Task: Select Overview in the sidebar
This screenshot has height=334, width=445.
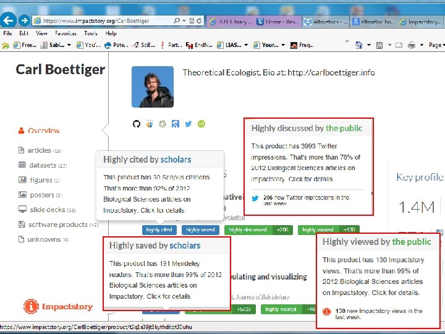Action: click(x=39, y=131)
